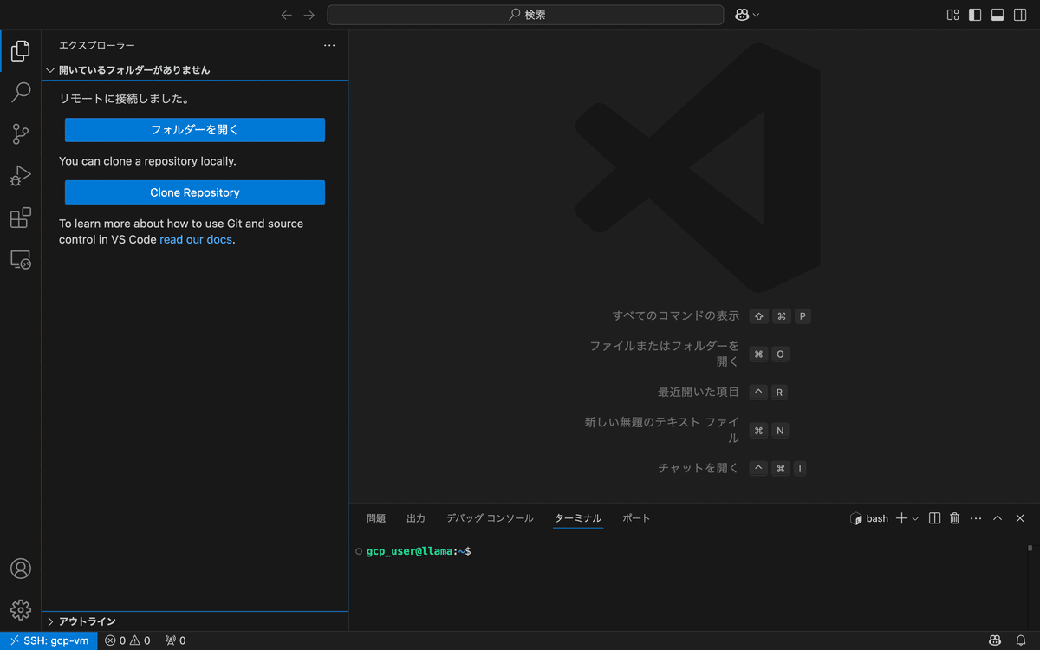Viewport: 1040px width, 650px height.
Task: Click the フォルダーを開く button
Action: [x=194, y=129]
